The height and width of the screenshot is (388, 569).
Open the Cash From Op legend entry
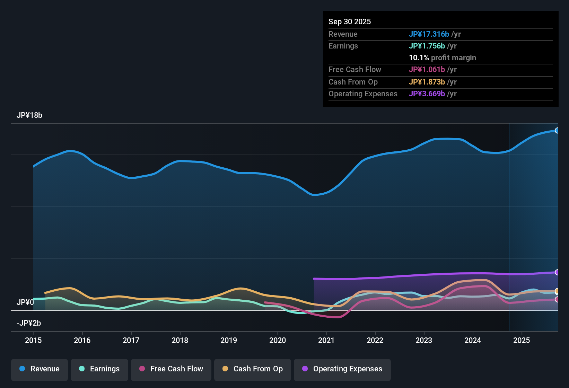coord(252,369)
